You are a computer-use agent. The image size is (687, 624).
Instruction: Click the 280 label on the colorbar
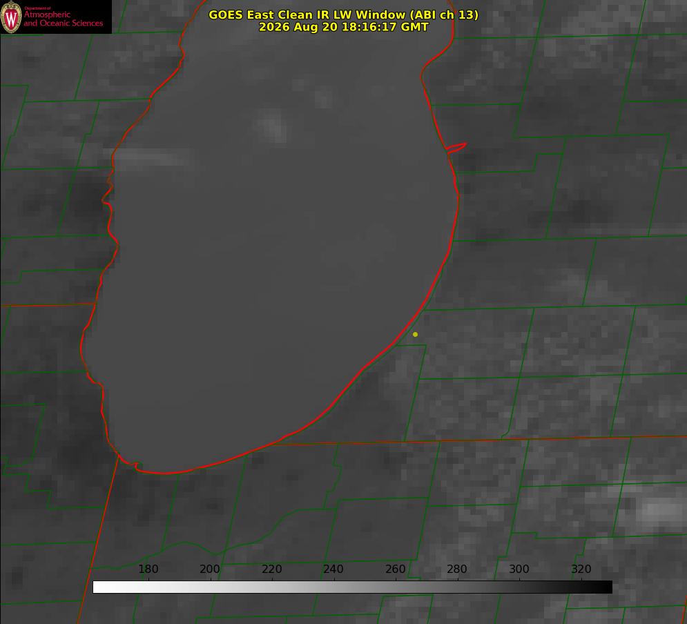point(457,569)
